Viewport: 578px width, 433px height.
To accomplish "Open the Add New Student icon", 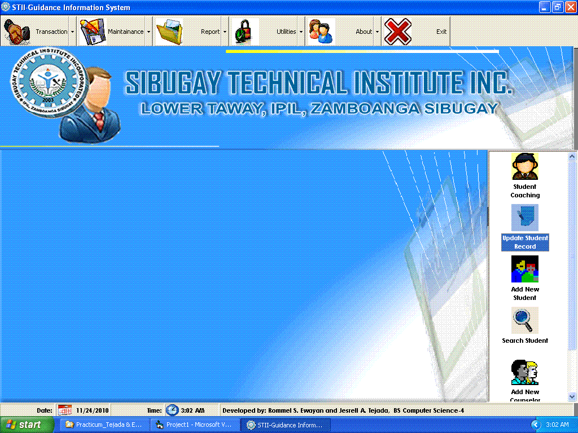I will [525, 269].
